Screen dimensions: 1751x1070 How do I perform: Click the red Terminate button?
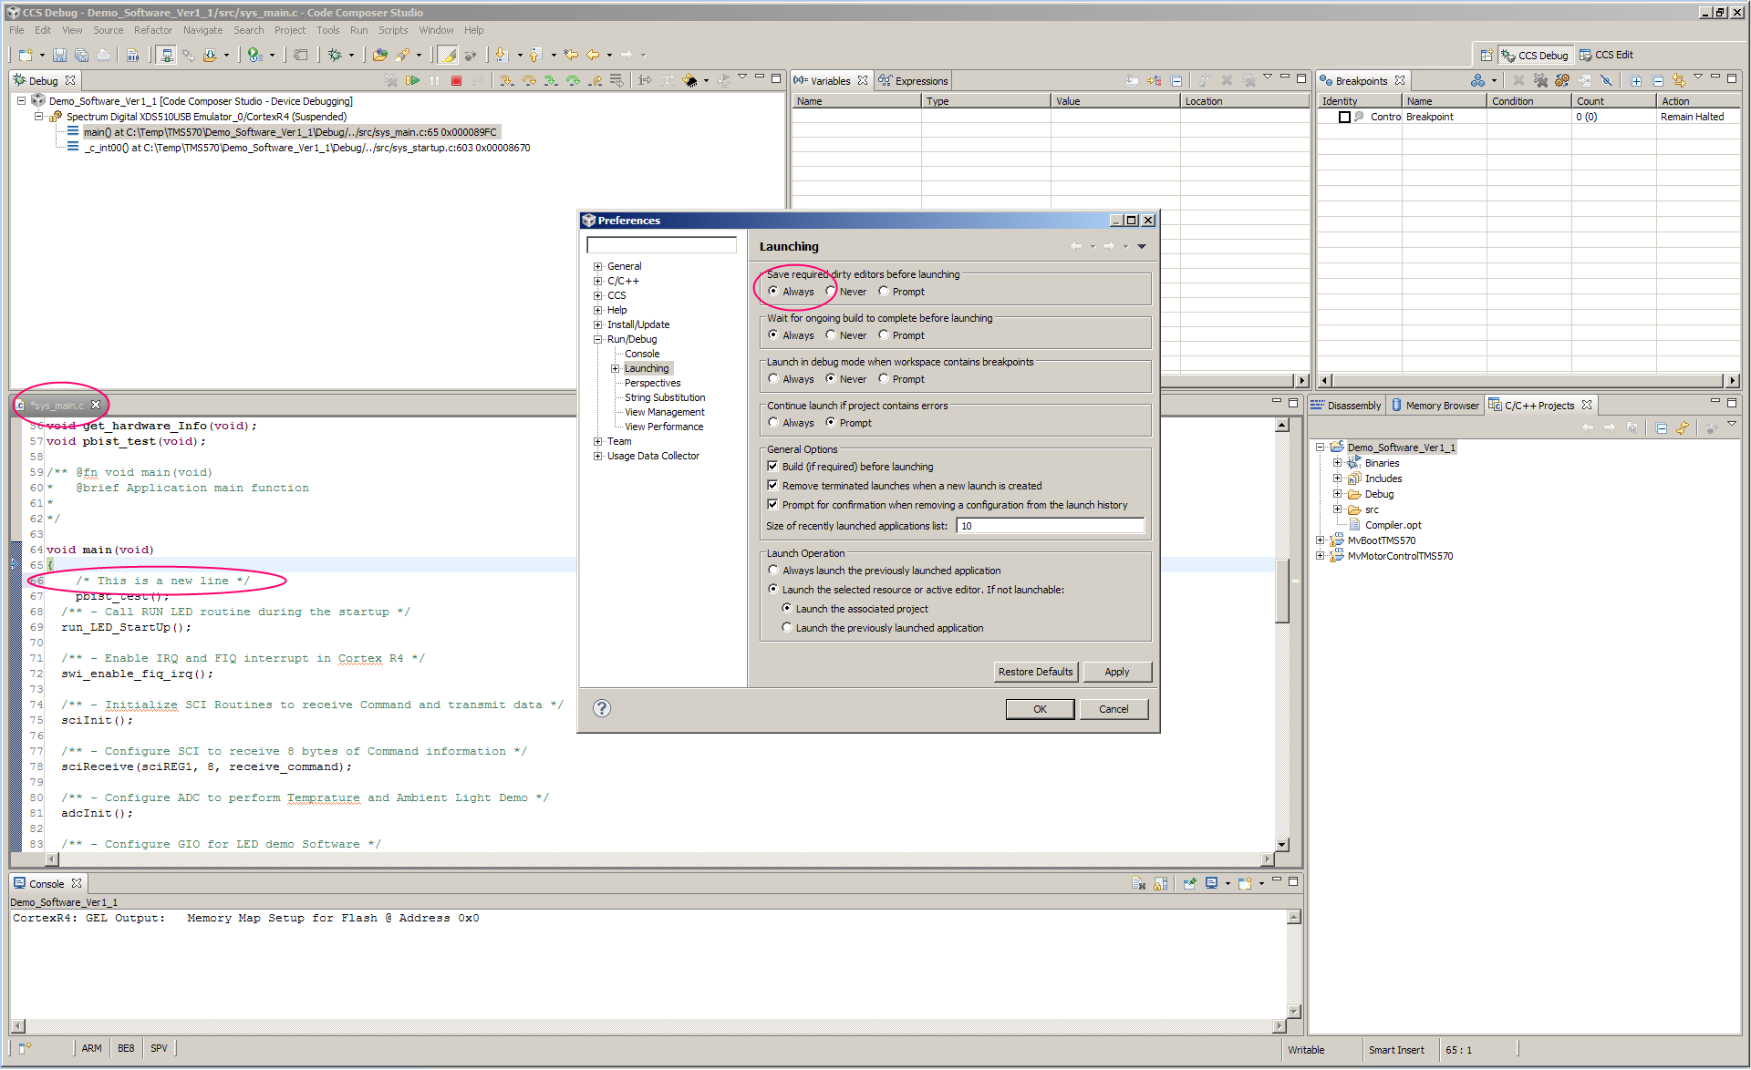(x=456, y=81)
